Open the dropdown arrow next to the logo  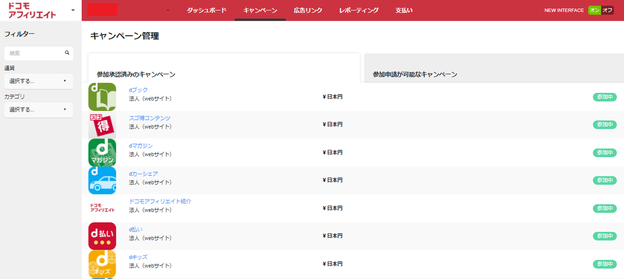73,10
